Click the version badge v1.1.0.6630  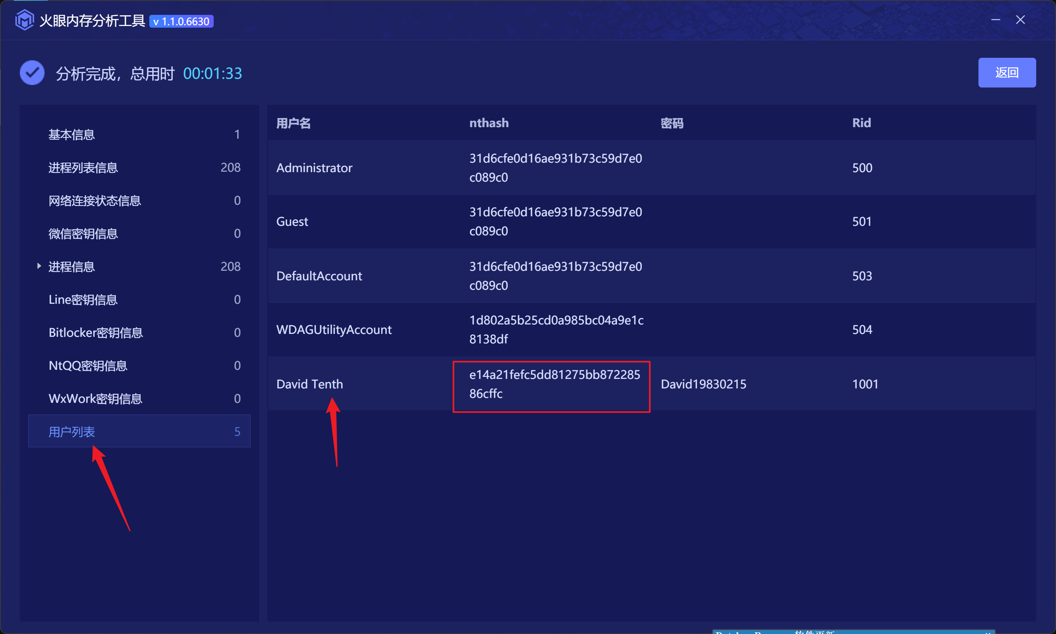[x=181, y=21]
